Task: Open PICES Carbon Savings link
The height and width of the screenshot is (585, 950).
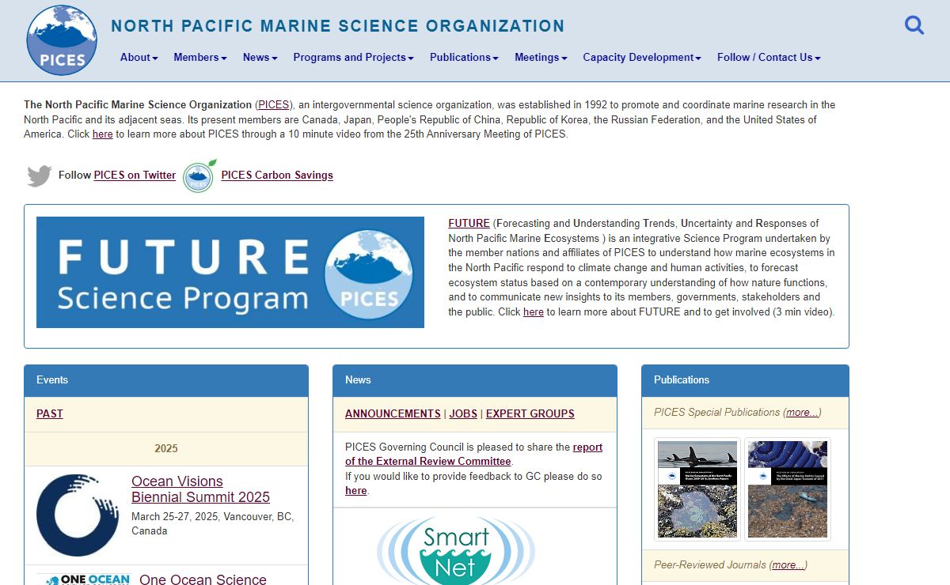Action: click(x=277, y=175)
